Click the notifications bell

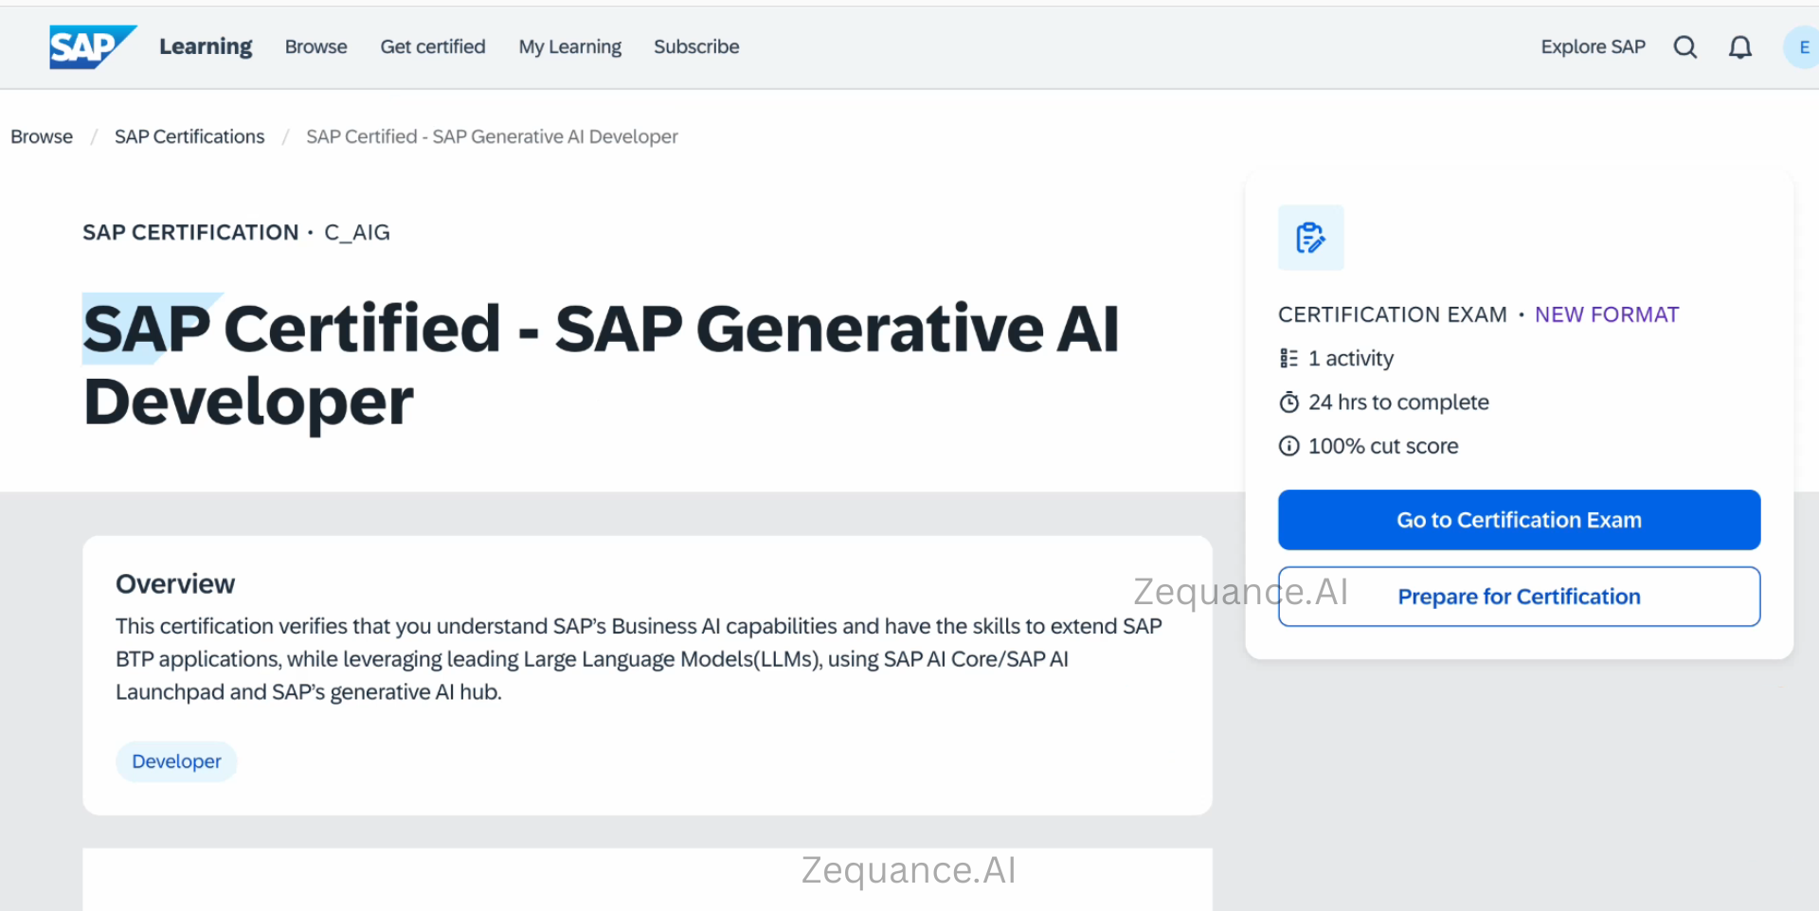pos(1741,46)
